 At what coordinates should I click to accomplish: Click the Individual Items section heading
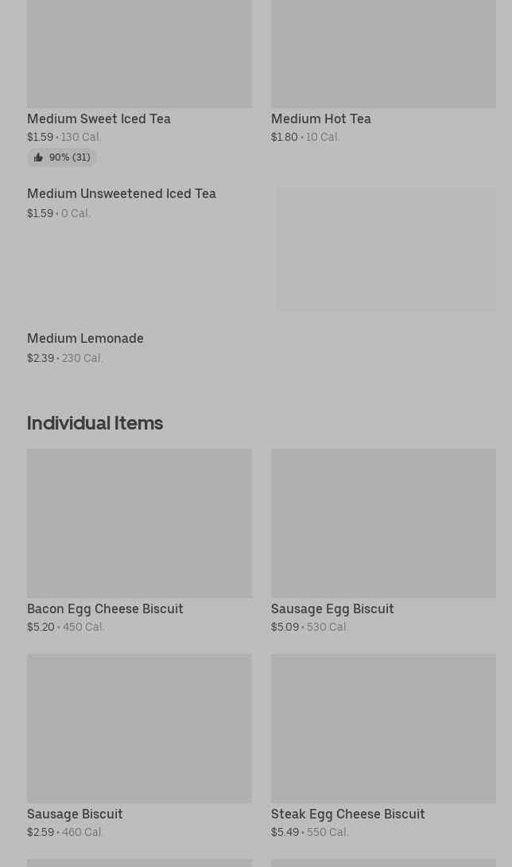(x=95, y=423)
